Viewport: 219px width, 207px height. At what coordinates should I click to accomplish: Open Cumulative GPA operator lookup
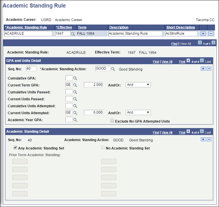tap(75, 78)
